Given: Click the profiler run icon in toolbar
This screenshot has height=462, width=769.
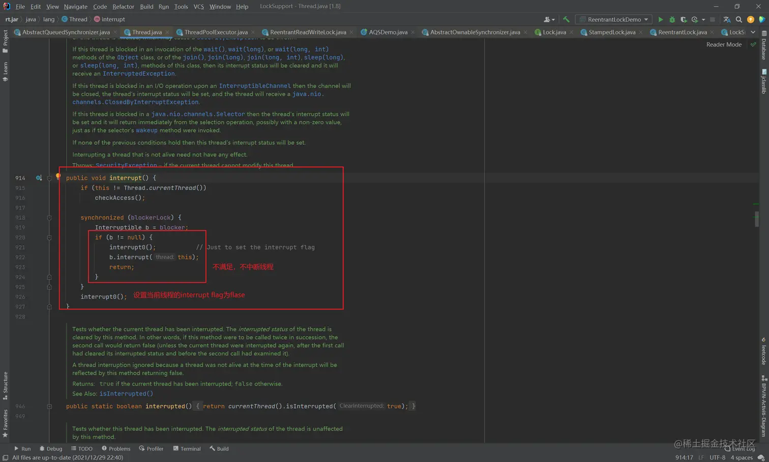Looking at the screenshot, I should point(695,19).
